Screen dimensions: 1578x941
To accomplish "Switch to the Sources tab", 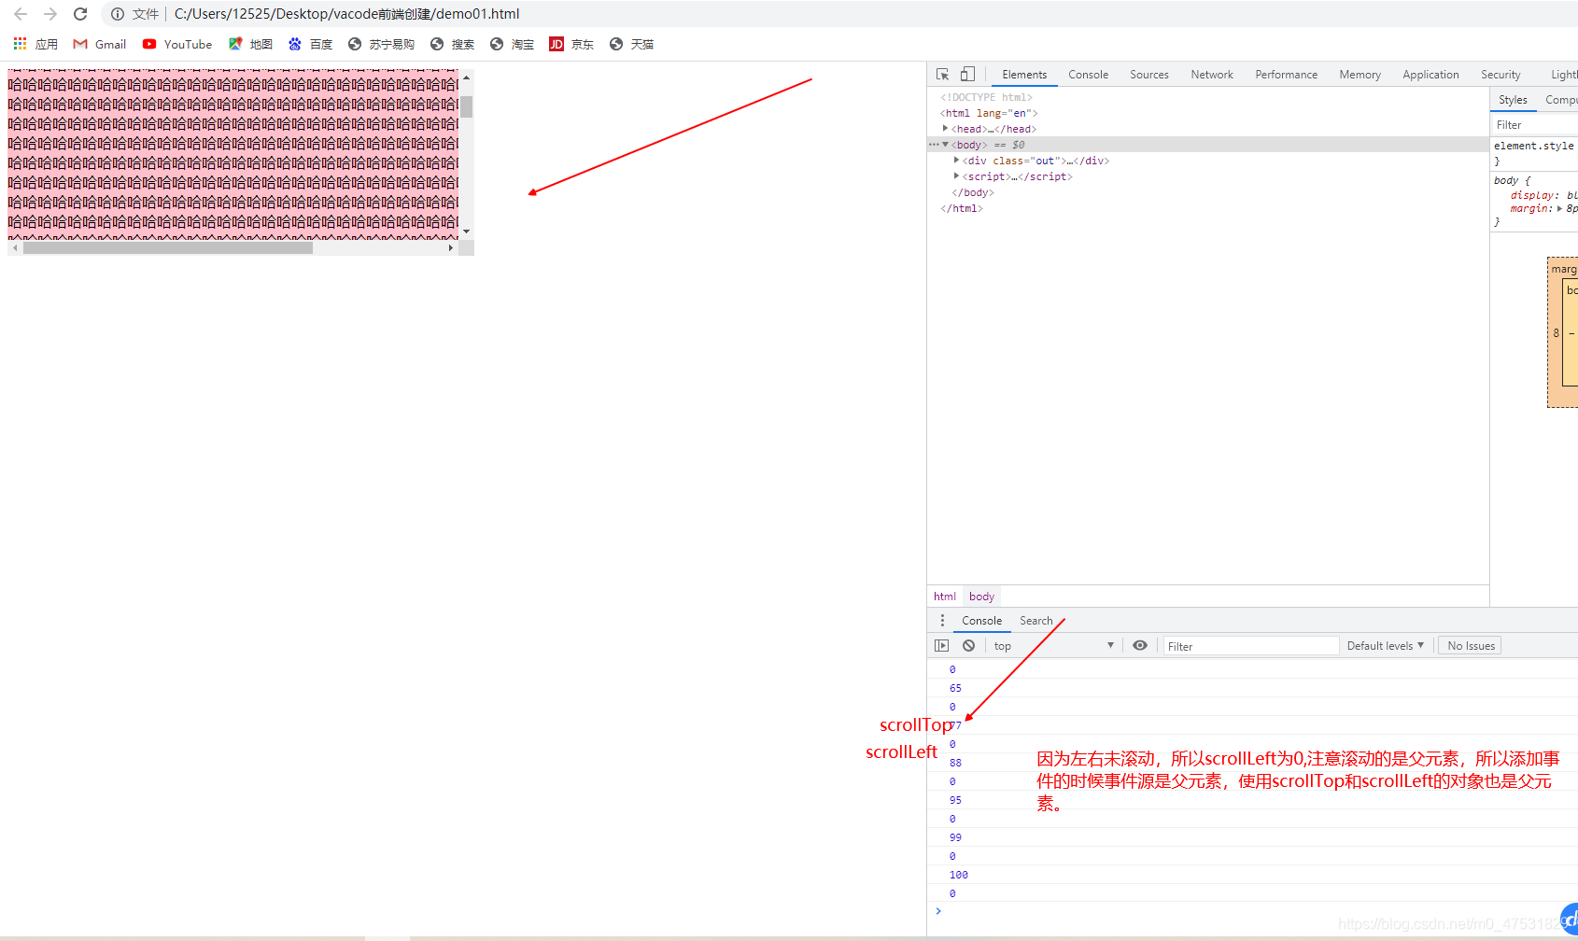I will [x=1148, y=75].
